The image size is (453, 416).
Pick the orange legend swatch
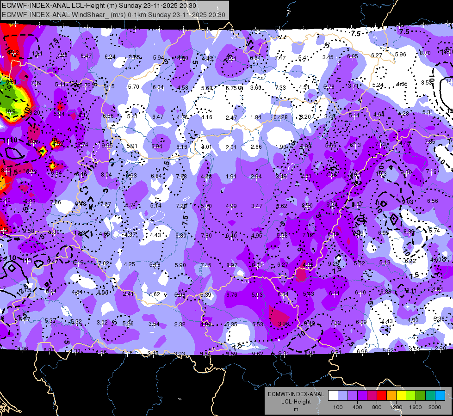point(391,396)
